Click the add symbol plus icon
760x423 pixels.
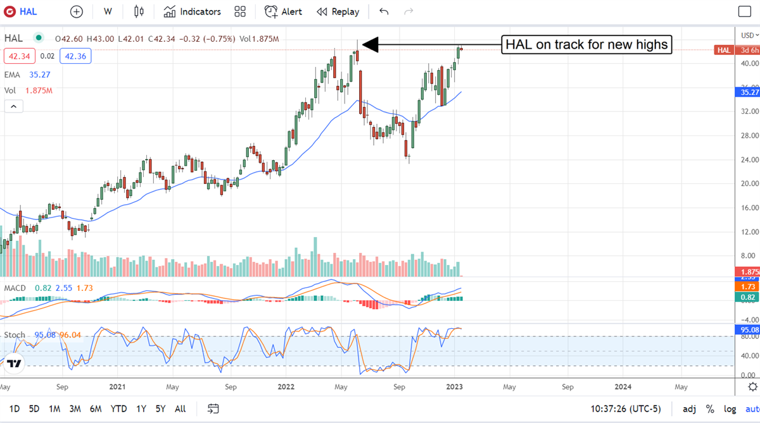tap(76, 11)
